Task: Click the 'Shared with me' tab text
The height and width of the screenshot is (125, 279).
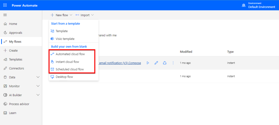Action: click(107, 35)
